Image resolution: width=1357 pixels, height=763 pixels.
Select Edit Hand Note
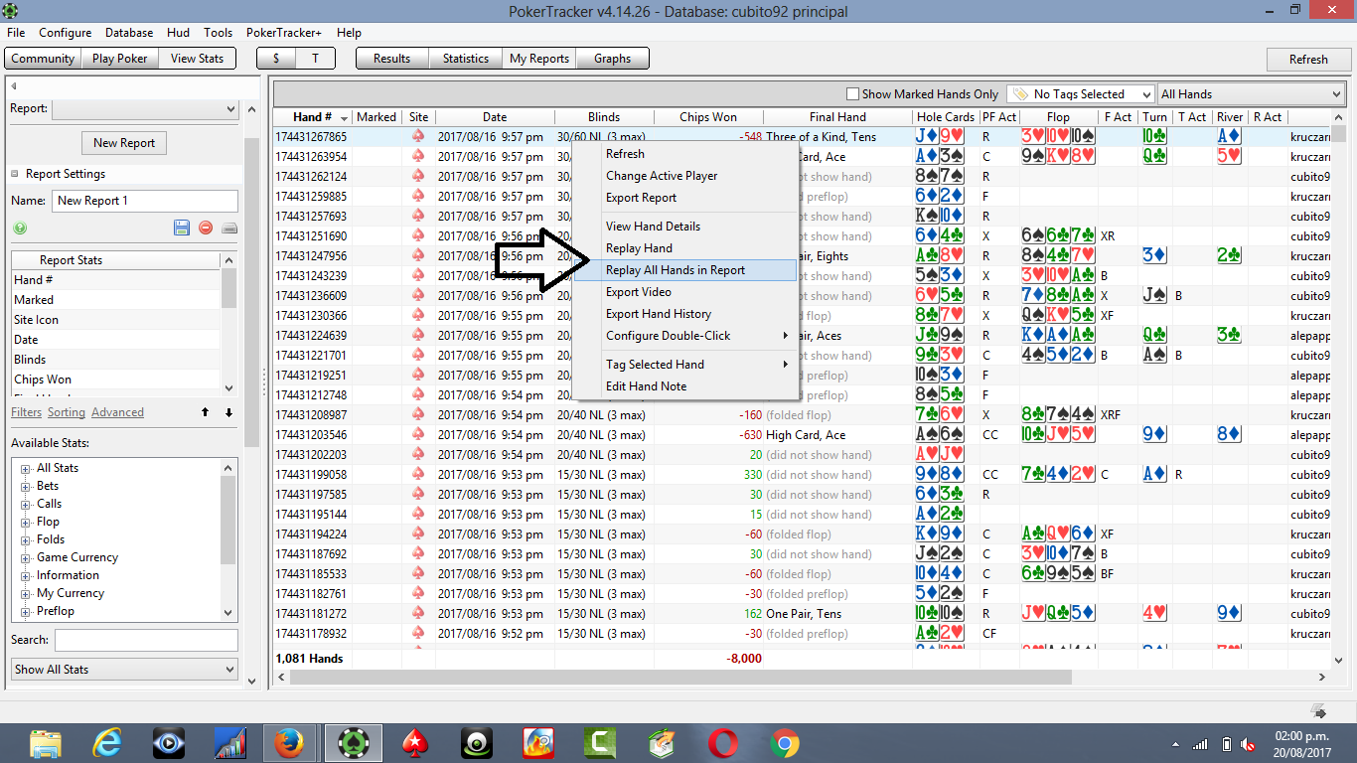(685, 386)
